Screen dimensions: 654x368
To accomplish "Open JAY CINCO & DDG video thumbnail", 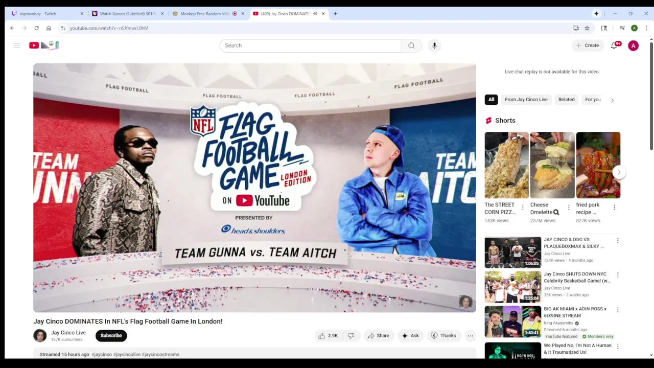I will [512, 252].
